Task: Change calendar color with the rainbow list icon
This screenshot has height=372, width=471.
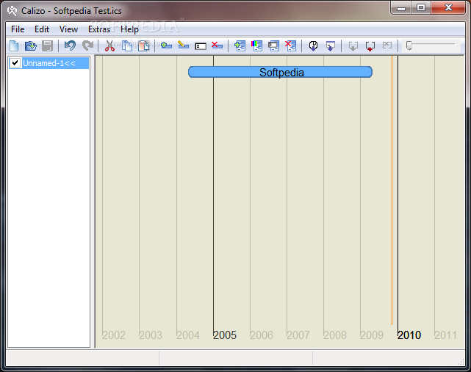Action: pyautogui.click(x=257, y=45)
